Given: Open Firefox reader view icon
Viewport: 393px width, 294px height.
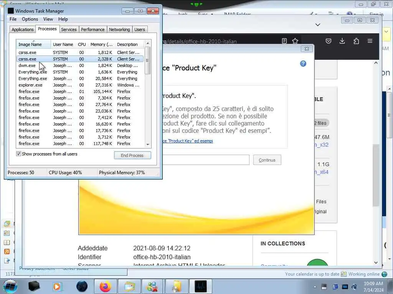Looking at the screenshot, I should [284, 41].
